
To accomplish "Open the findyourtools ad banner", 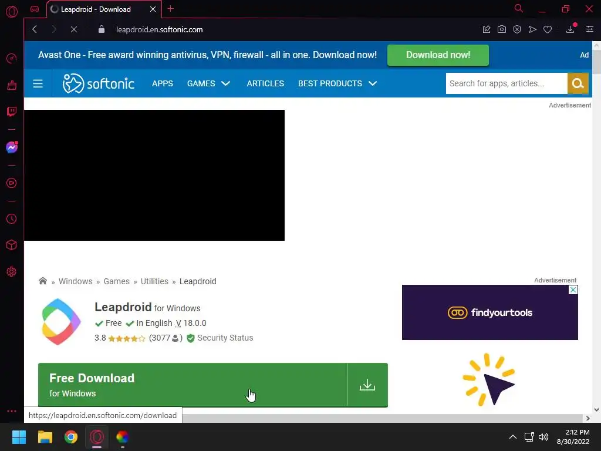I will tap(490, 312).
